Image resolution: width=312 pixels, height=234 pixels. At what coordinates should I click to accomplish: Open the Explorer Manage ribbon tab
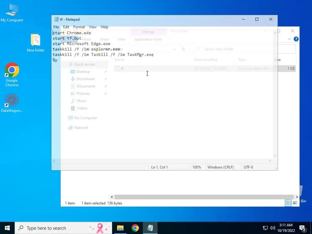point(148,32)
